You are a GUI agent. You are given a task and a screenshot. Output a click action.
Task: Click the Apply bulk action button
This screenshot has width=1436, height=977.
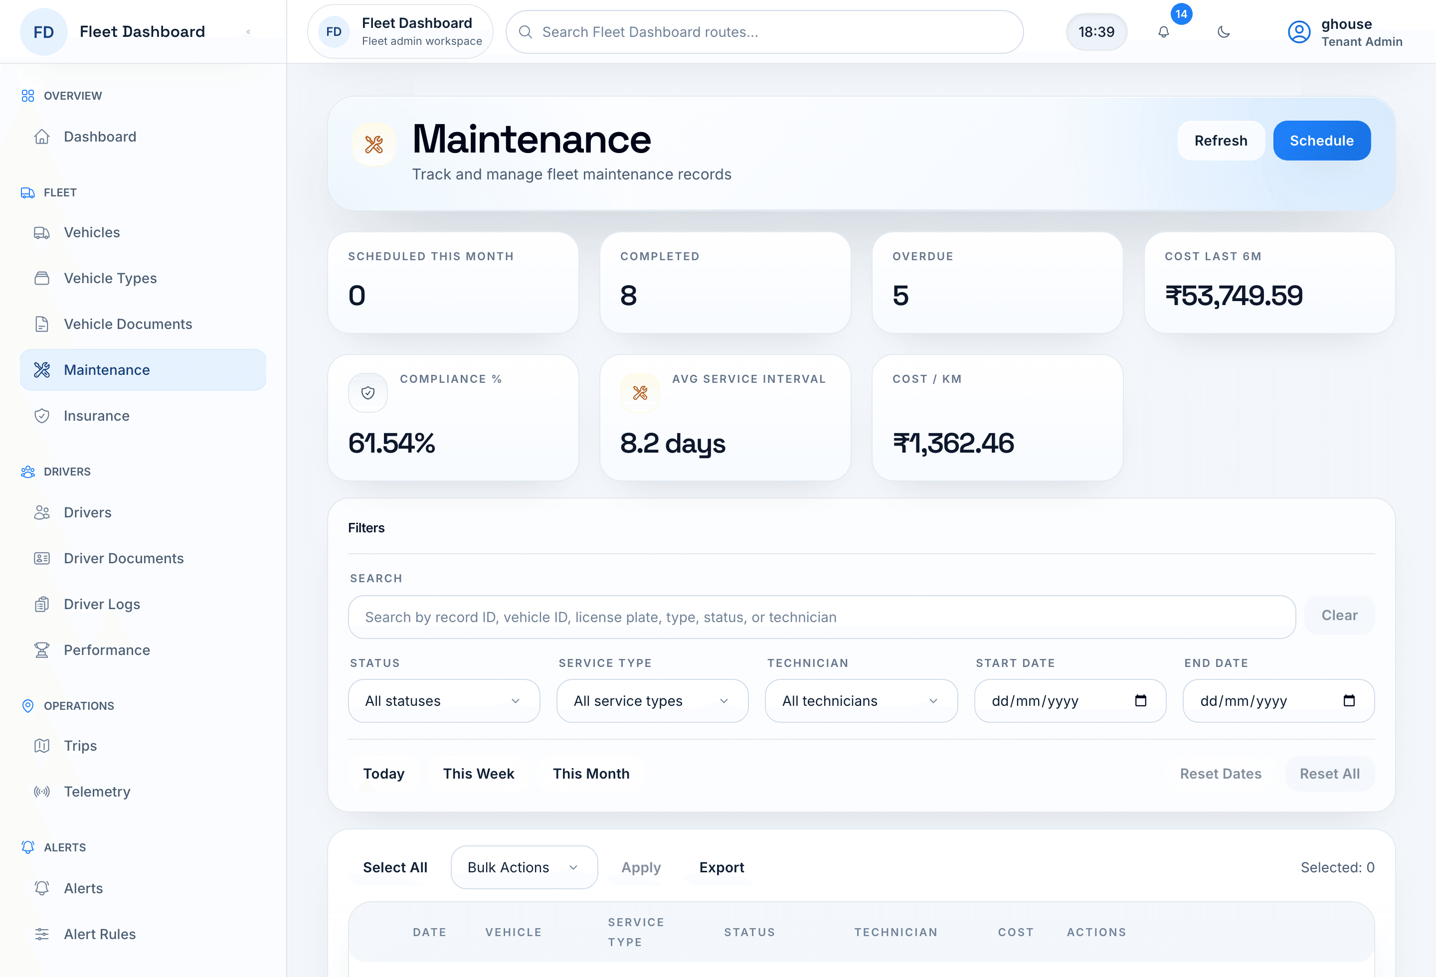tap(641, 867)
